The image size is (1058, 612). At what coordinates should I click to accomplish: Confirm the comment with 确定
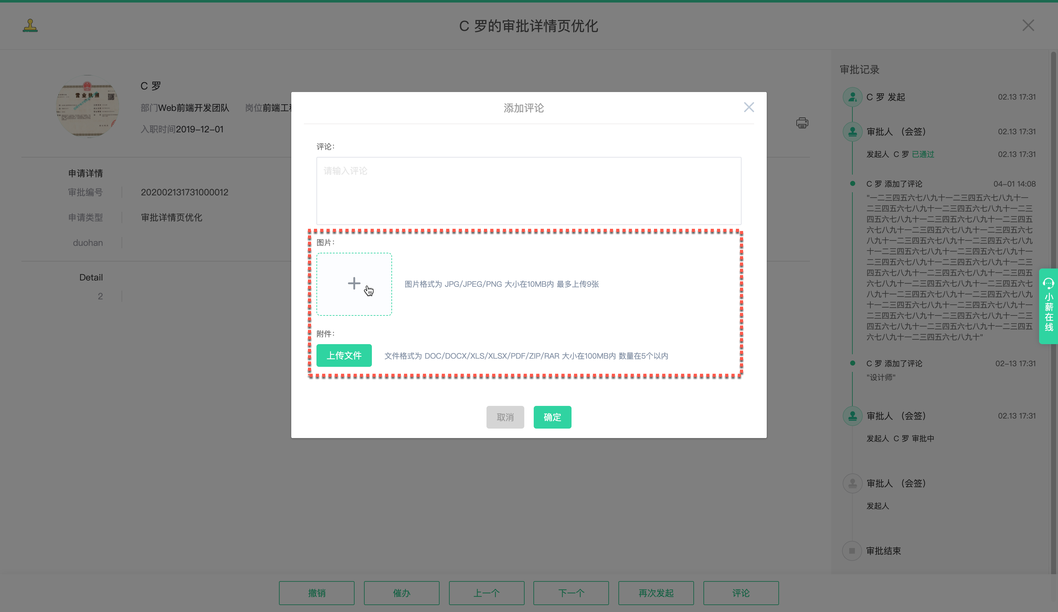tap(552, 417)
